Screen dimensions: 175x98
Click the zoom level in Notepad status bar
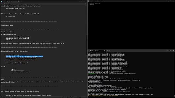tap(63, 97)
